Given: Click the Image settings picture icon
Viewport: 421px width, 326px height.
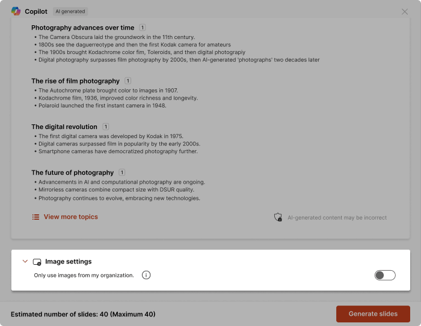Looking at the screenshot, I should point(37,262).
